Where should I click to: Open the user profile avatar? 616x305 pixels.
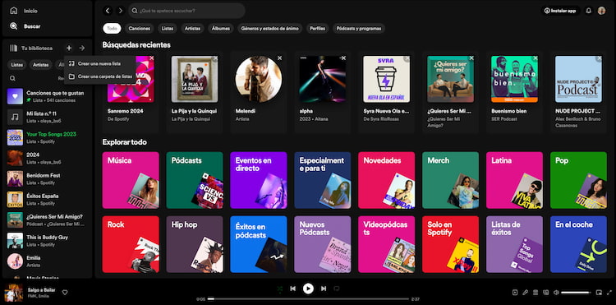tap(601, 11)
